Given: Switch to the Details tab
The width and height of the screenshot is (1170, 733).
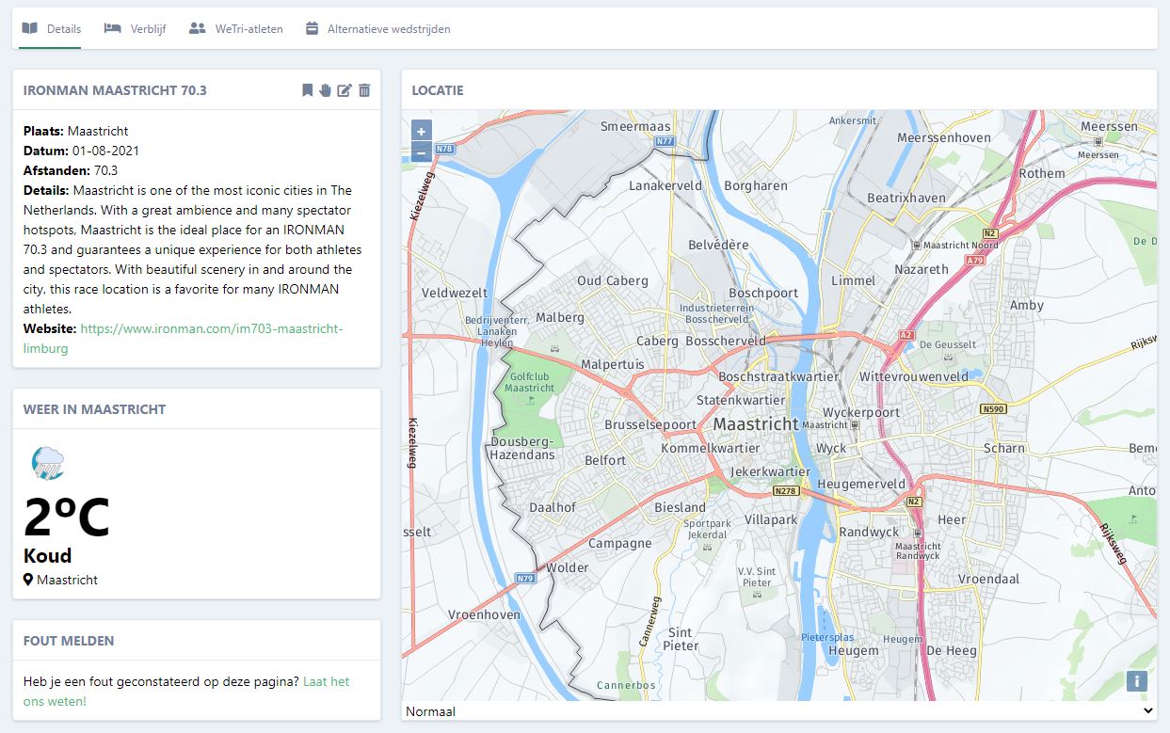Looking at the screenshot, I should coord(52,29).
